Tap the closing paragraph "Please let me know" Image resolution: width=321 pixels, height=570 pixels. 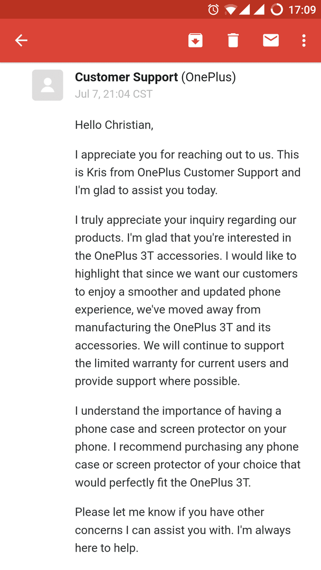pyautogui.click(x=183, y=530)
